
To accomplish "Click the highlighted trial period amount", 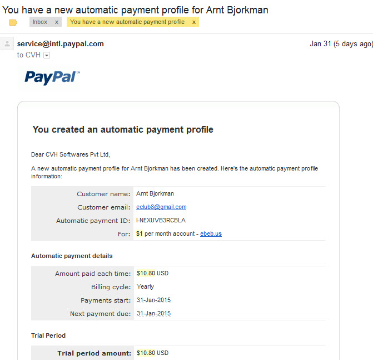I will click(x=146, y=353).
